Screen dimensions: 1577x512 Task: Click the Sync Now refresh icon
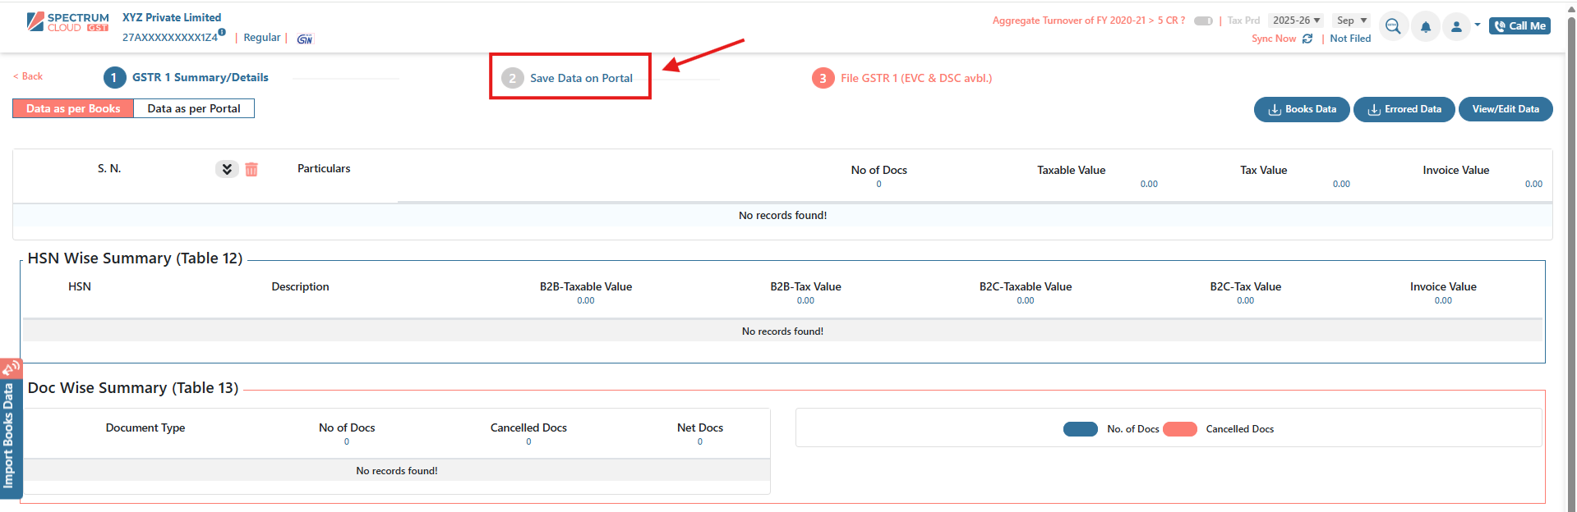1307,39
